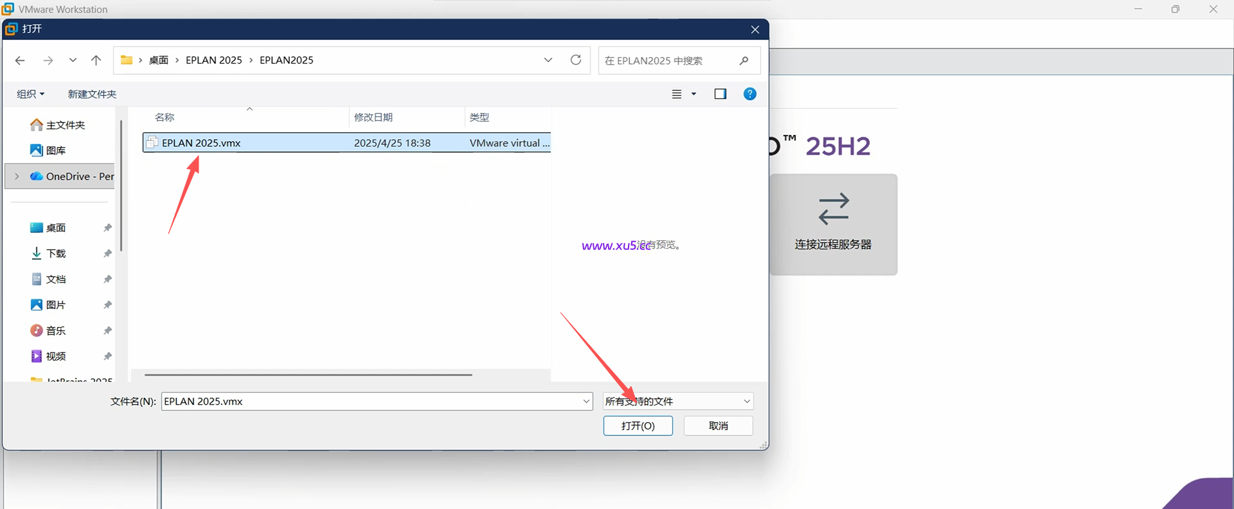Open the Organize menu
Screen dimensions: 1234x509
point(30,94)
